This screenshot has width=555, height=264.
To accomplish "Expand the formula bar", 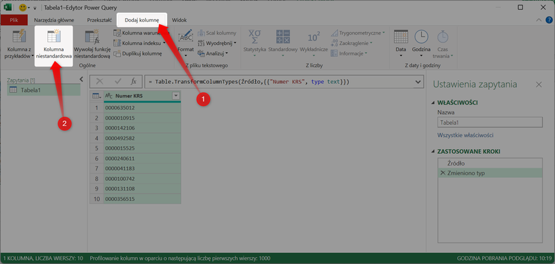I will pos(418,82).
